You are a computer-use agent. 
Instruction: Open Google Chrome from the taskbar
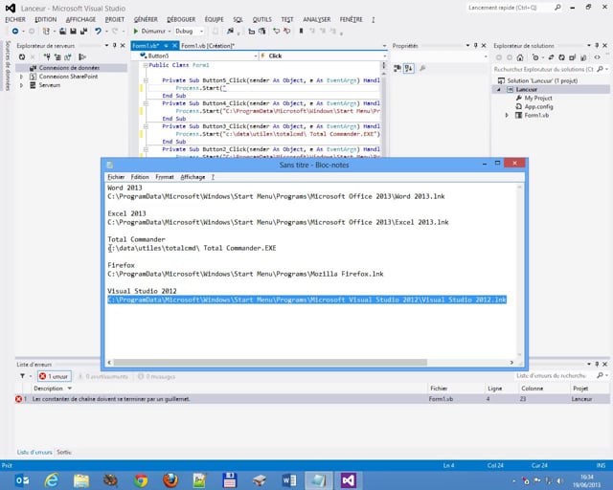141,480
